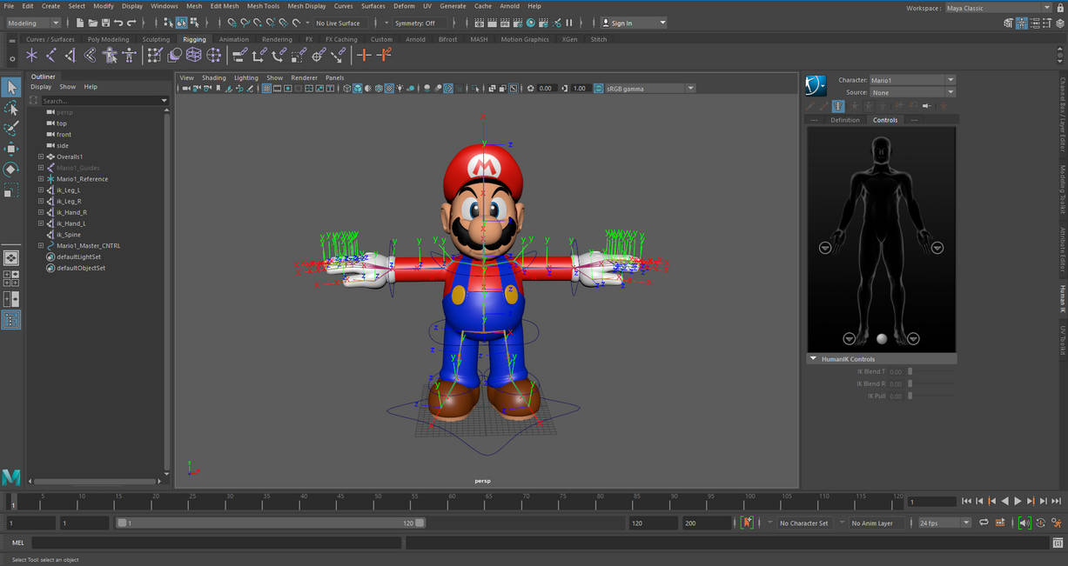Toggle single perspective layout button
This screenshot has width=1068, height=566.
pos(10,258)
